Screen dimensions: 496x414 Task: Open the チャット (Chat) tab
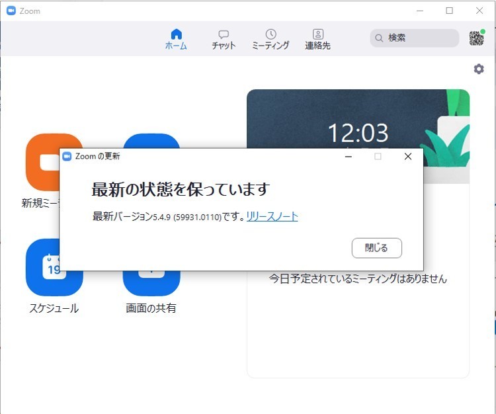pos(224,39)
